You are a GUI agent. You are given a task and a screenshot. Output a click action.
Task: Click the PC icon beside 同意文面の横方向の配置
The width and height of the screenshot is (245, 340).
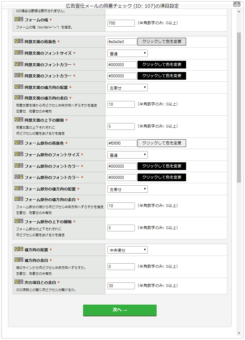click(17, 86)
